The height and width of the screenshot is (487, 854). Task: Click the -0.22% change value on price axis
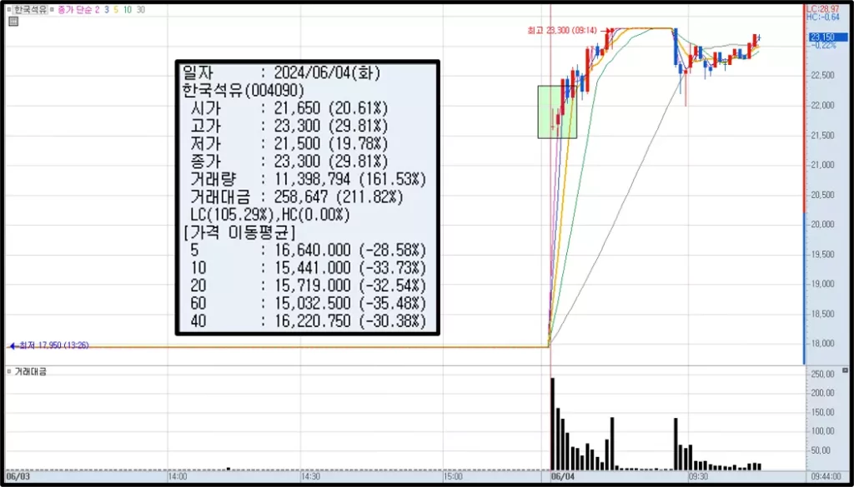823,45
